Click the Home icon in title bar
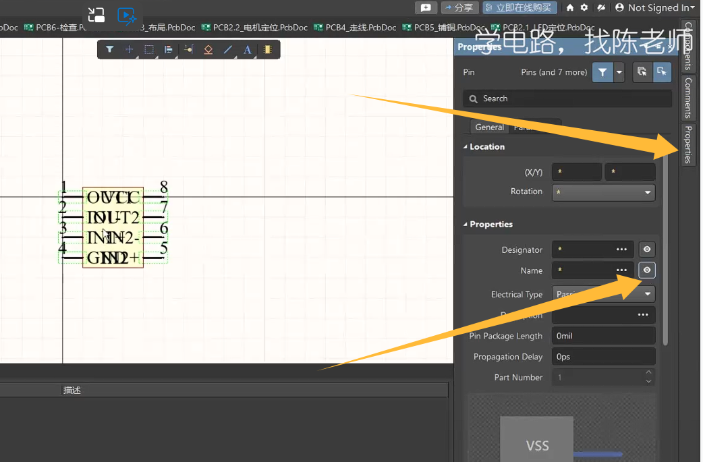703x462 pixels. pyautogui.click(x=570, y=7)
